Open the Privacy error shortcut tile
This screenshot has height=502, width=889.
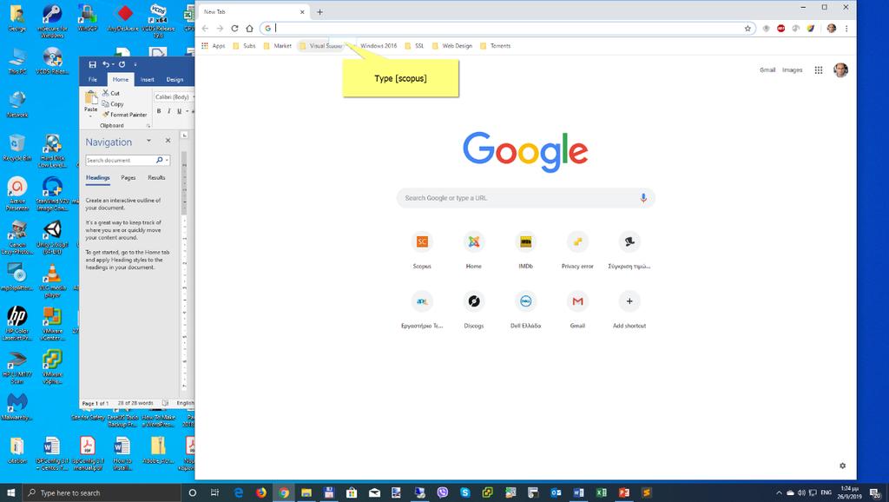coord(577,249)
